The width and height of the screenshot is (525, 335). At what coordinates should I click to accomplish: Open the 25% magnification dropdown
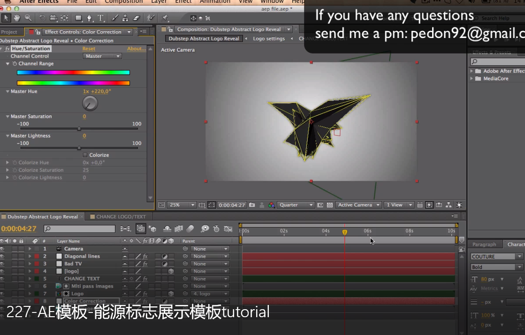coord(181,205)
